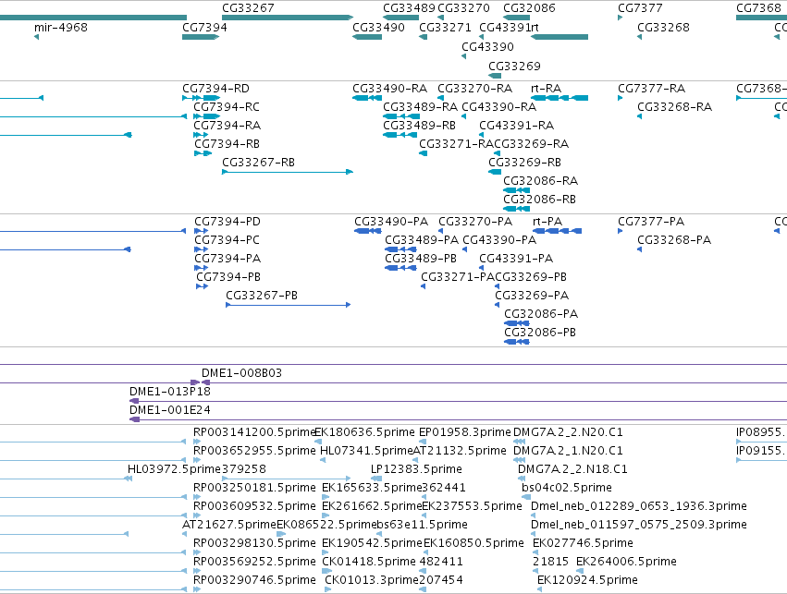Select EST RP003652955.5prime

[254, 451]
